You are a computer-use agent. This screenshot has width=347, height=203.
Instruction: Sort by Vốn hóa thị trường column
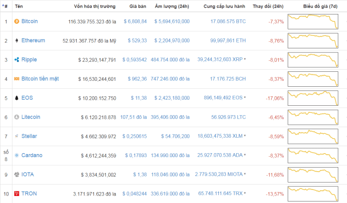[95, 6]
